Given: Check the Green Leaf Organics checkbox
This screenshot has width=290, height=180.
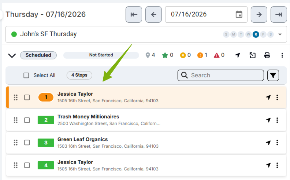Looking at the screenshot, I should (x=27, y=143).
